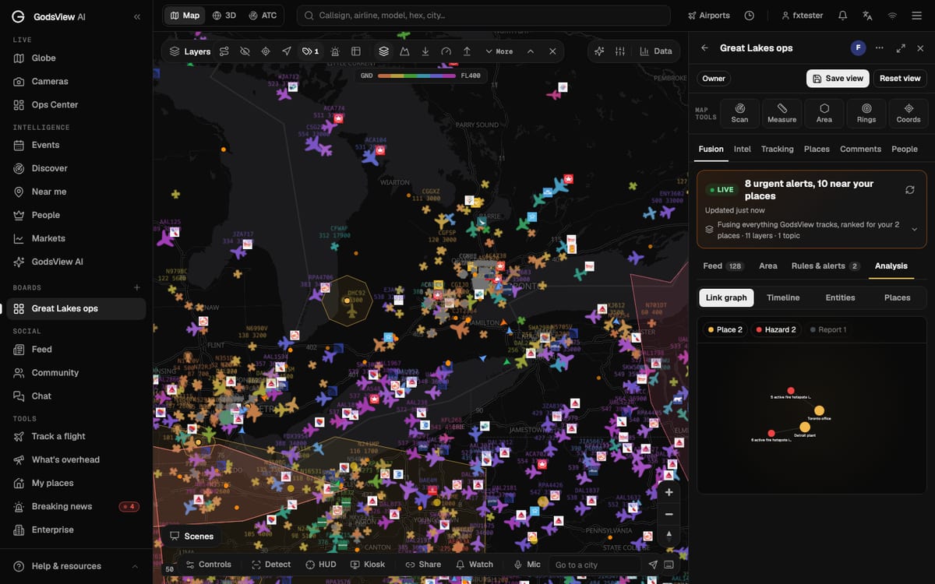This screenshot has height=584, width=935.
Task: Click the downward arrow icon in map toolbar
Action: [x=425, y=51]
